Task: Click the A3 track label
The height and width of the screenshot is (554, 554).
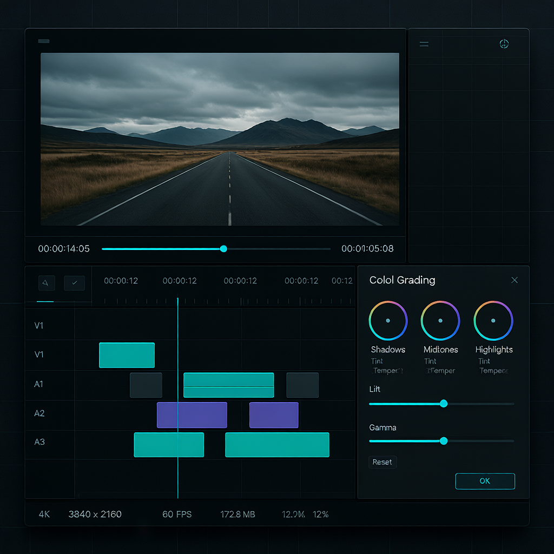Action: [x=39, y=442]
